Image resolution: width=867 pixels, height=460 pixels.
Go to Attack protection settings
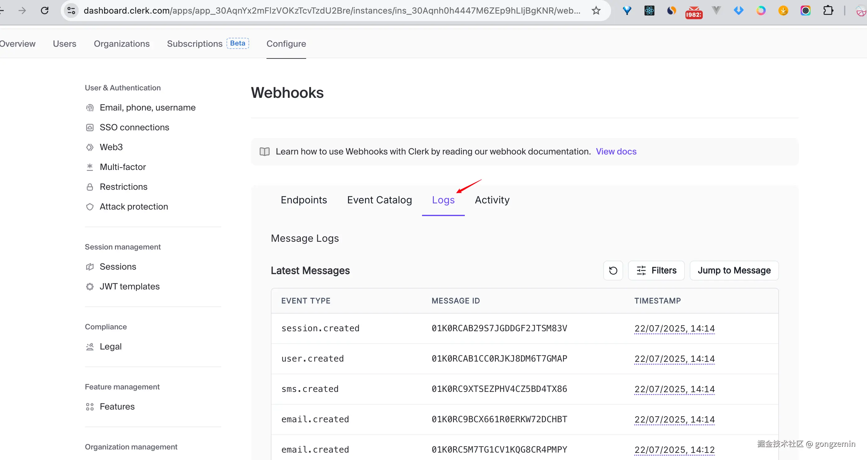point(134,206)
